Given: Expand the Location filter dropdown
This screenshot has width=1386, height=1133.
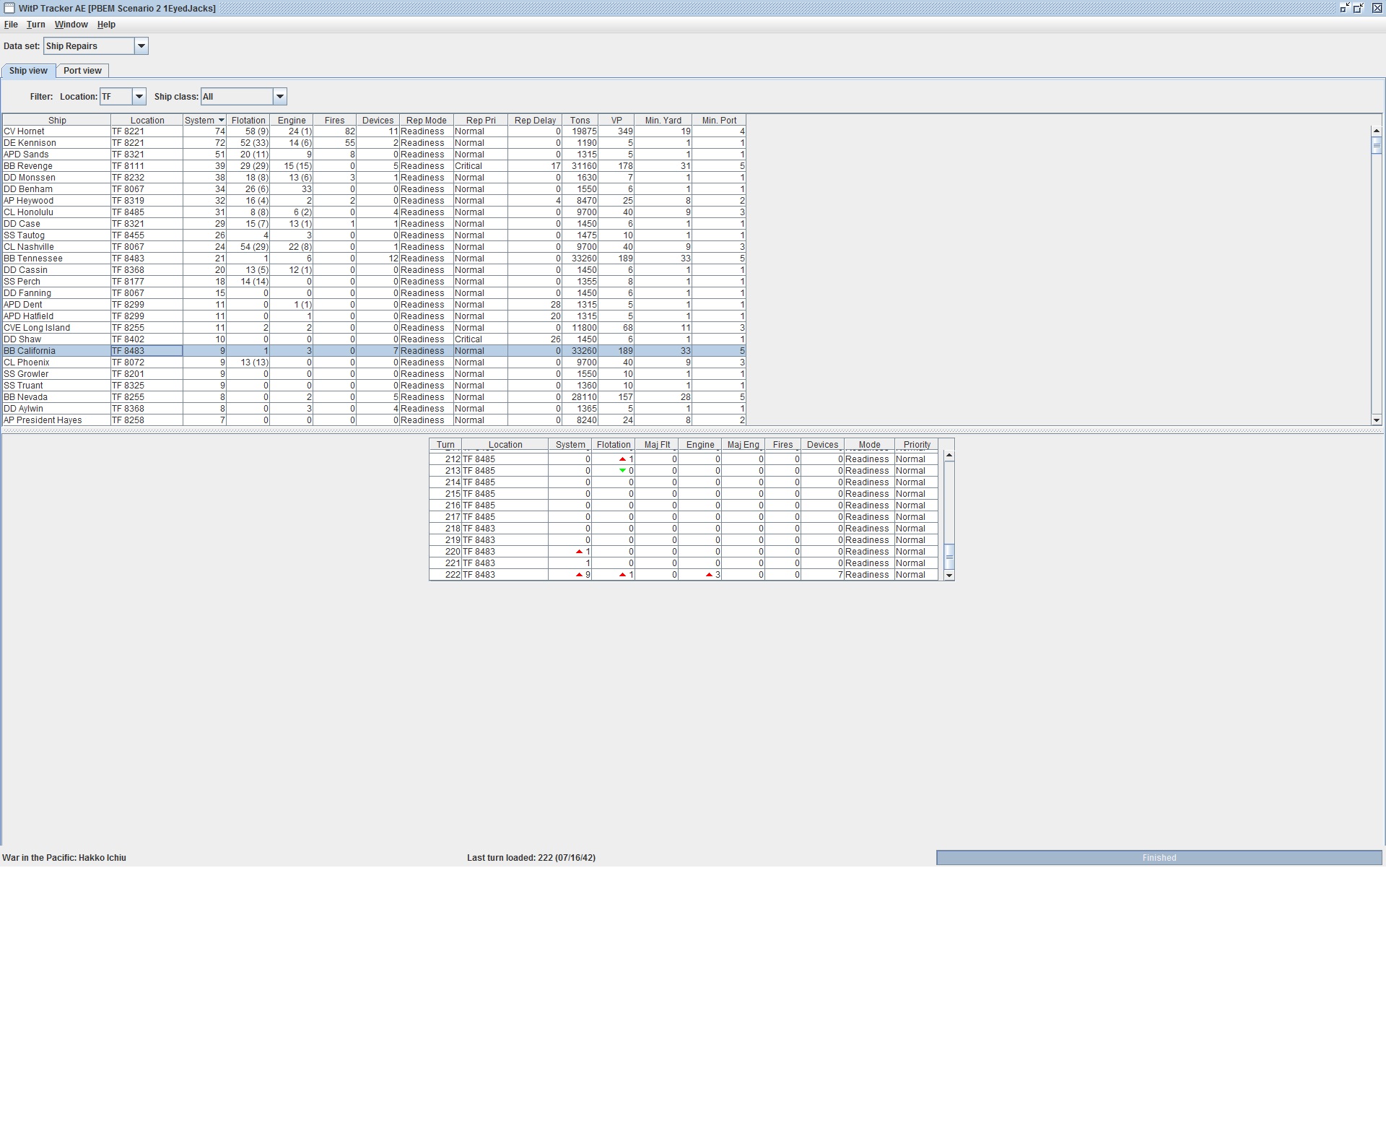Looking at the screenshot, I should click(139, 97).
